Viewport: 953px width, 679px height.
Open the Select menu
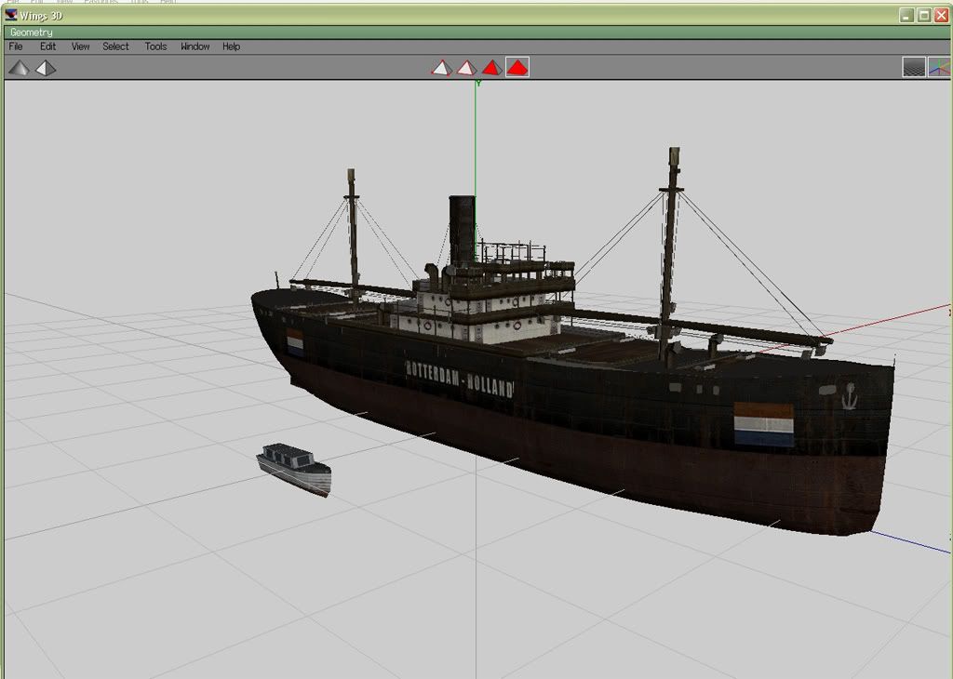click(115, 47)
